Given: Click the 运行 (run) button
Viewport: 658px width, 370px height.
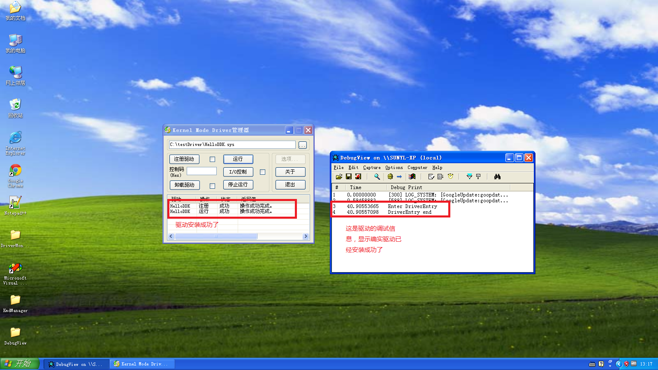Looking at the screenshot, I should point(238,159).
